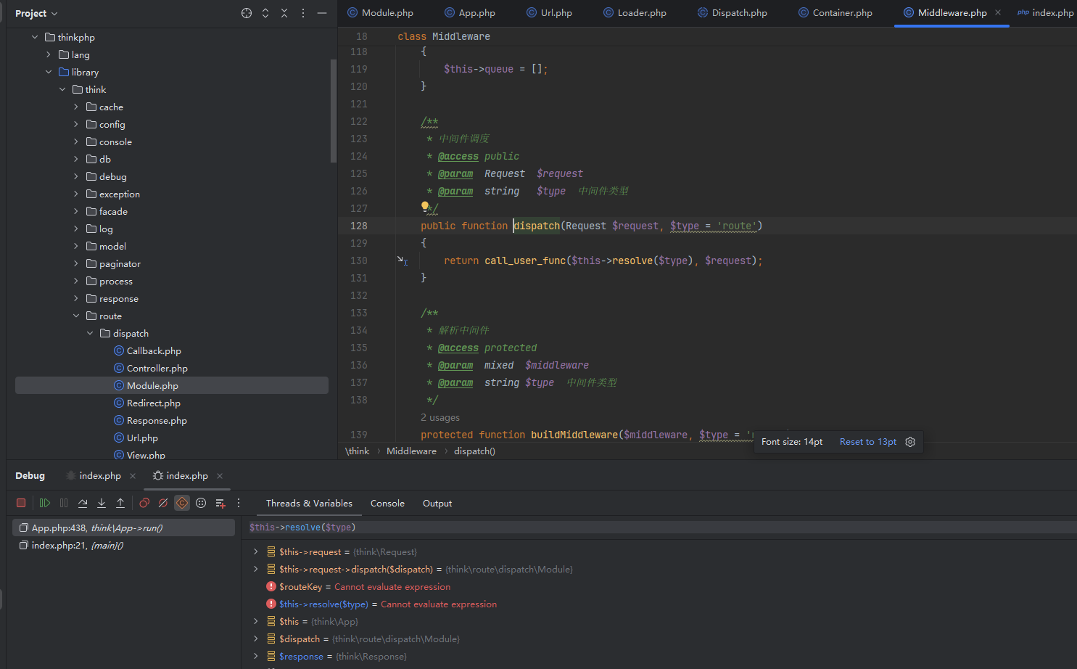
Task: Stop the debug session with the red square
Action: pos(21,503)
